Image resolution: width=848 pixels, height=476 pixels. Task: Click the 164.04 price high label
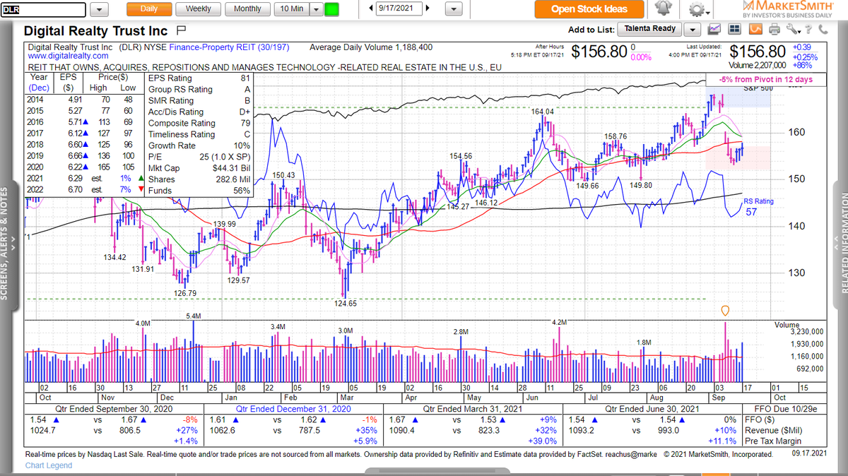pos(542,112)
